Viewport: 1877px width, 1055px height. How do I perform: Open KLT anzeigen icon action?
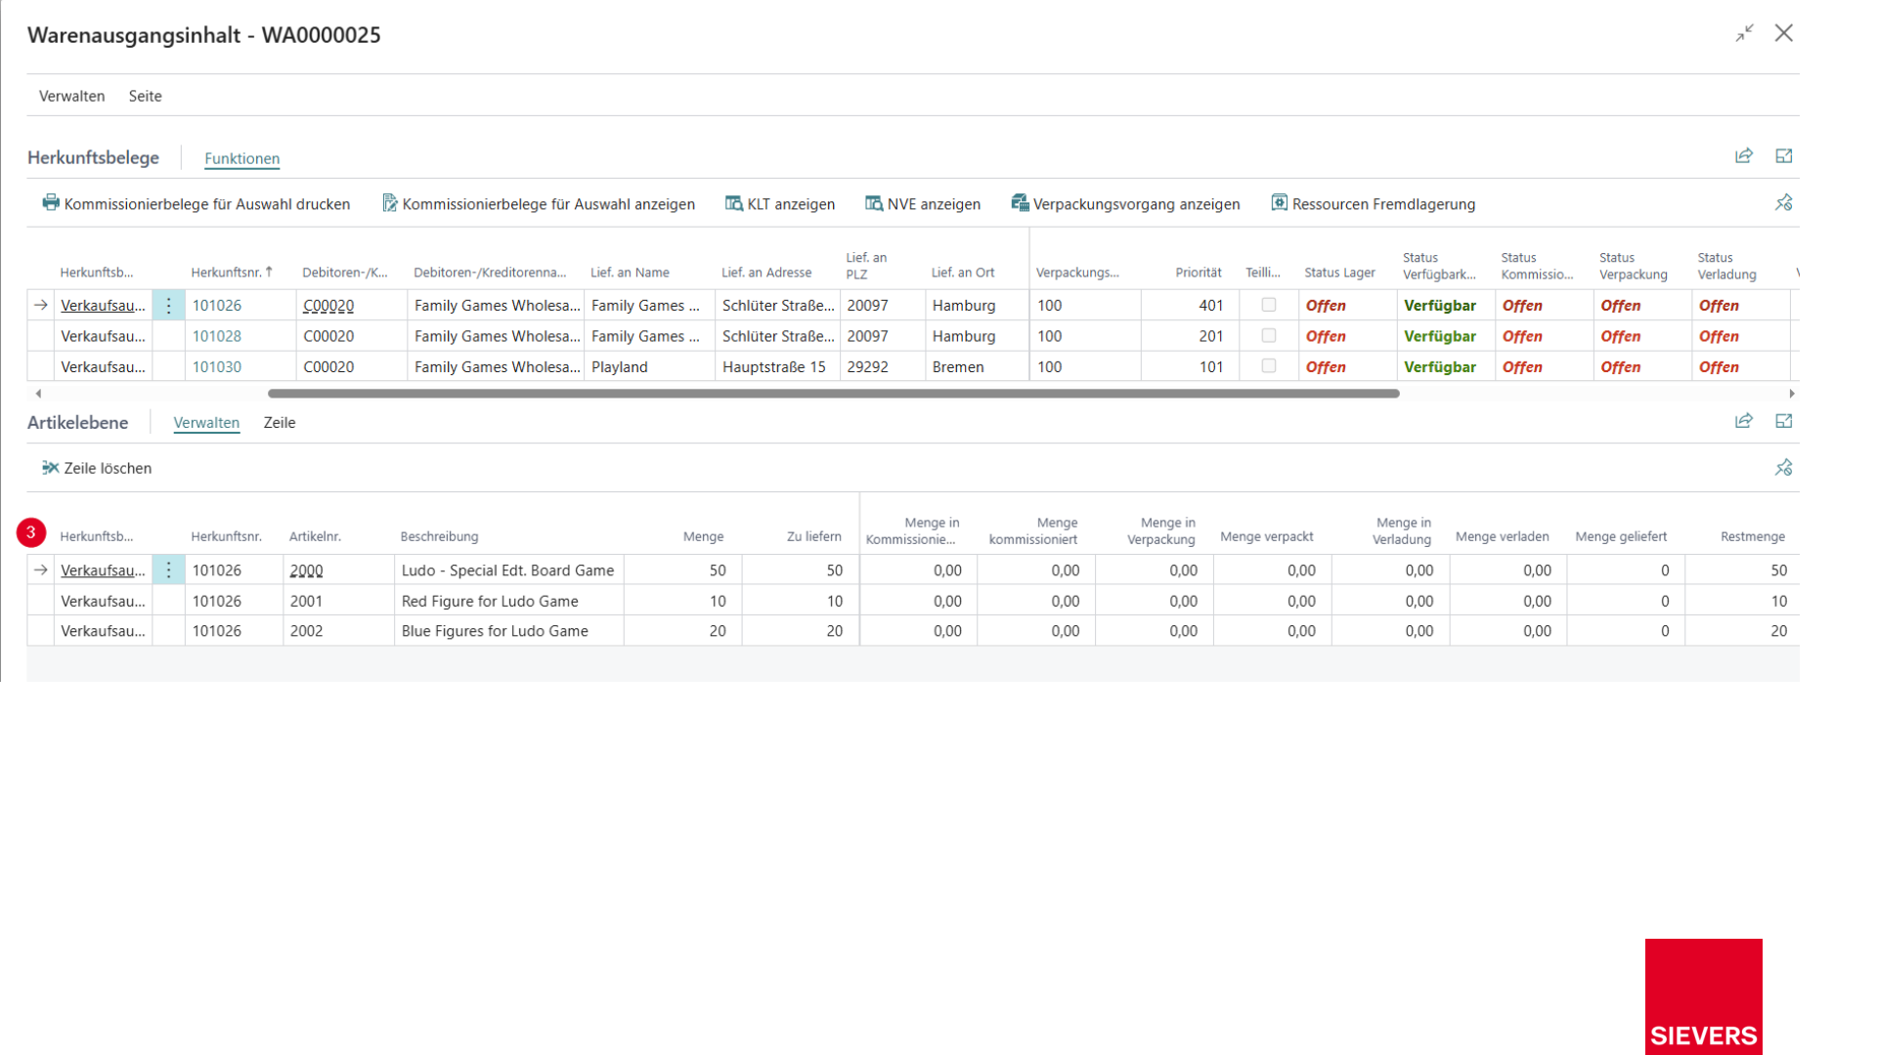(733, 203)
